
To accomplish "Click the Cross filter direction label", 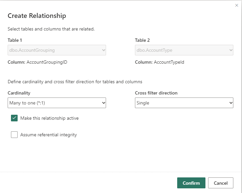I will tap(156, 93).
